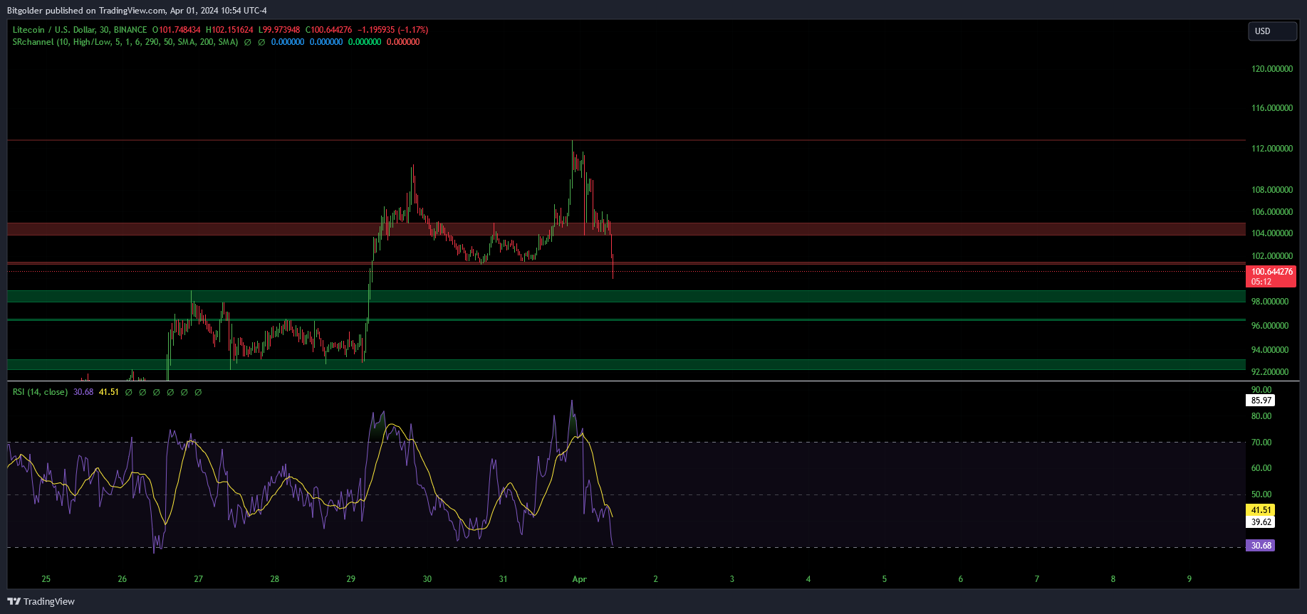This screenshot has height=614, width=1307.
Task: Click the 104.000000 price axis label
Action: point(1272,233)
